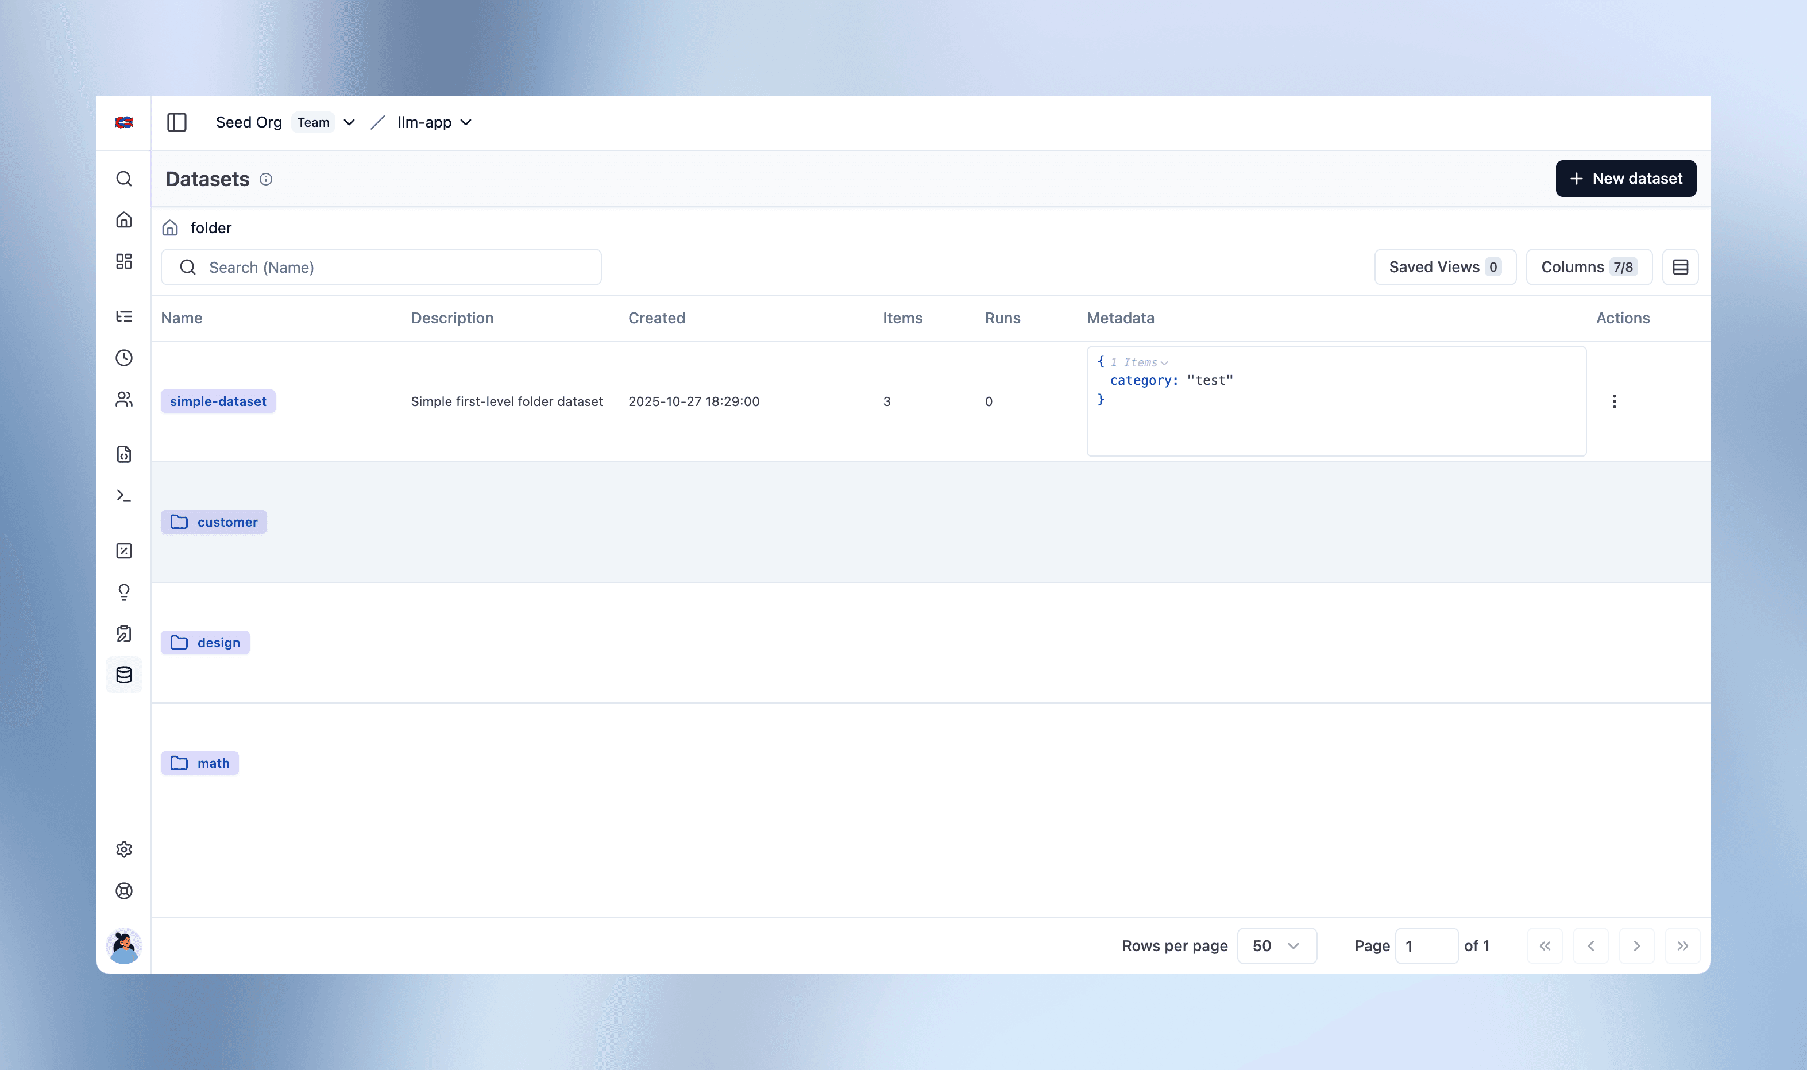The image size is (1807, 1070).
Task: Open the Evaluations icon in sidebar
Action: [x=124, y=550]
